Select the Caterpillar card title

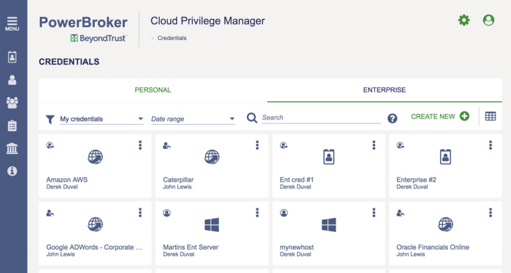(x=178, y=180)
